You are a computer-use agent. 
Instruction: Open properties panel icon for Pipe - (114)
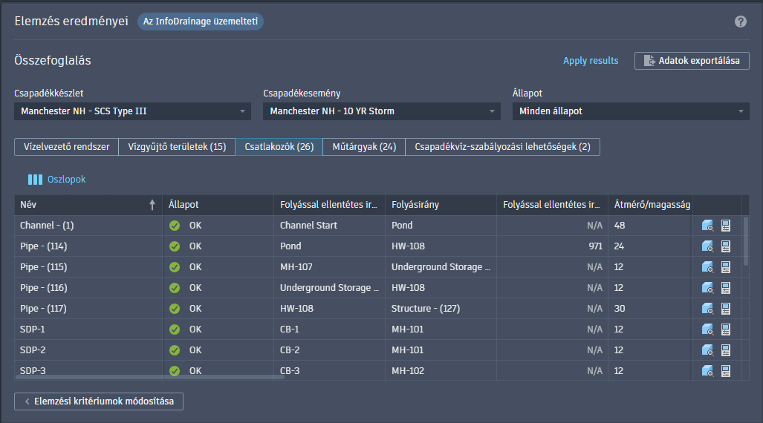pos(726,246)
